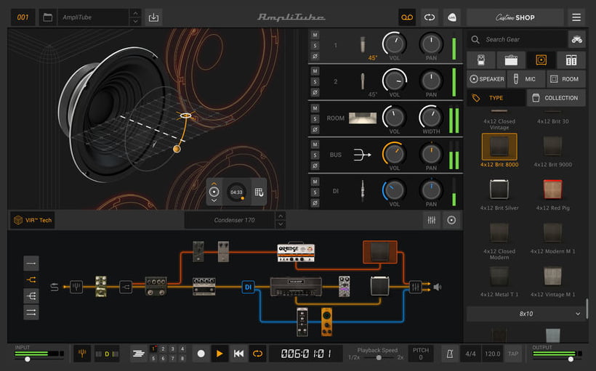Adjust the INPUT level slider
Image resolution: width=596 pixels, height=371 pixels.
pyautogui.click(x=28, y=359)
